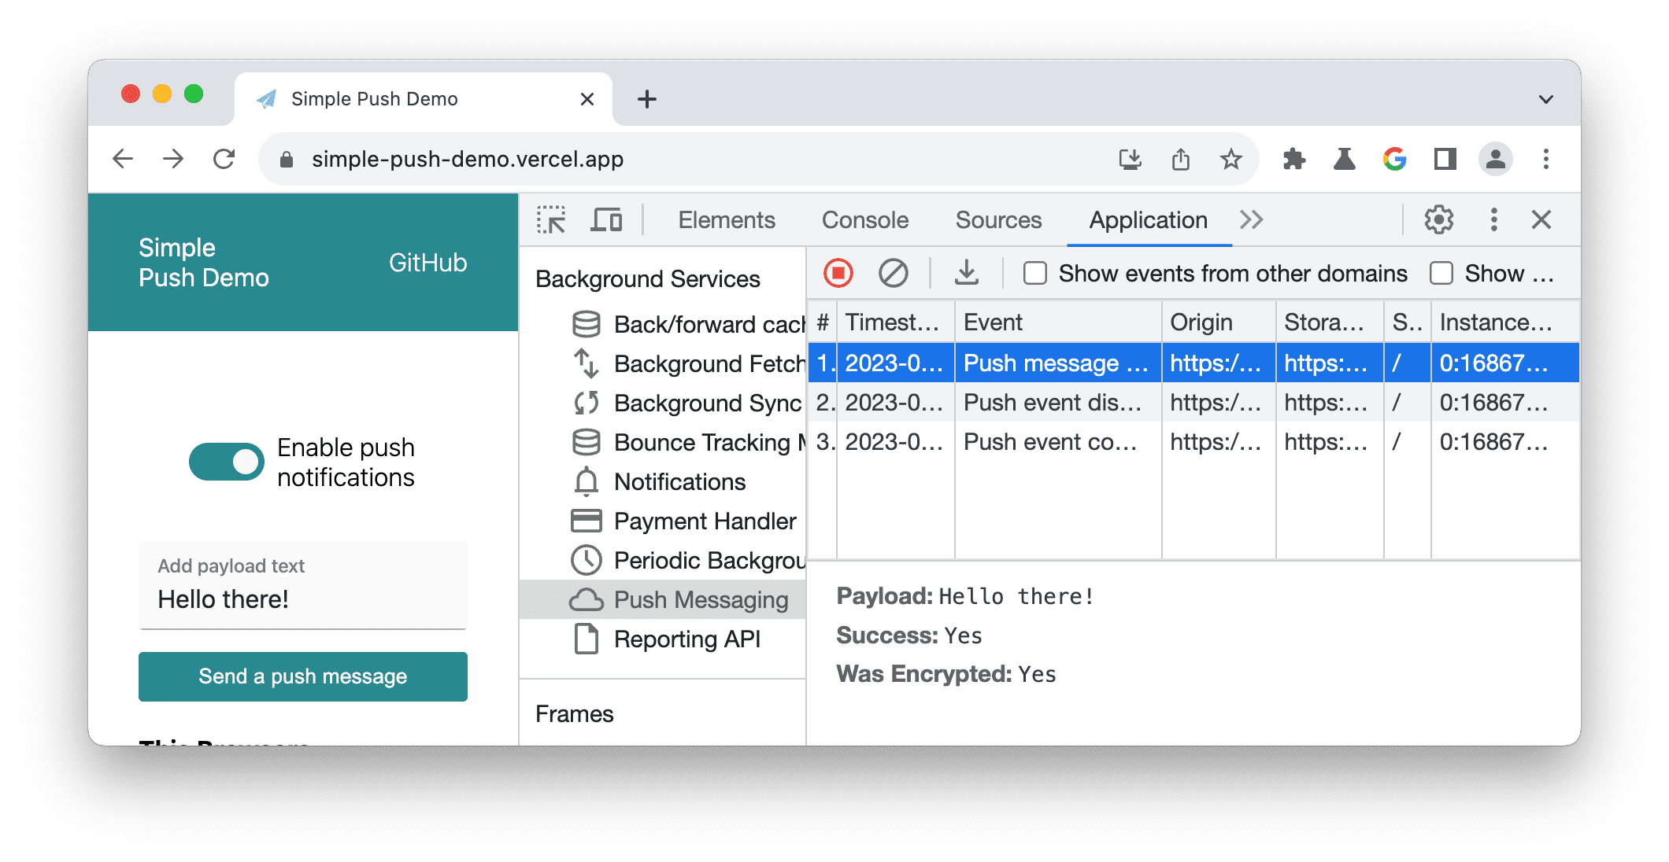Viewport: 1669px width, 862px height.
Task: Expand the more DevTools panels chevron
Action: tap(1246, 219)
